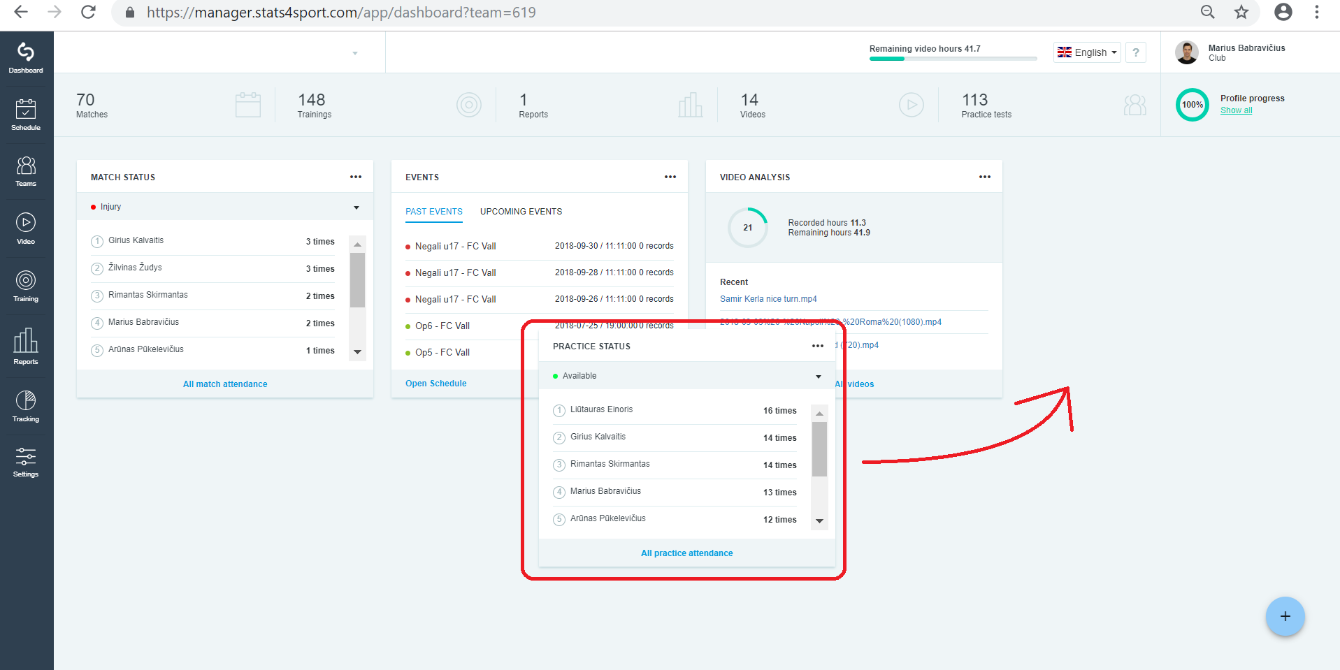The width and height of the screenshot is (1340, 670).
Task: Switch to the Upcoming Events tab
Action: coord(521,212)
